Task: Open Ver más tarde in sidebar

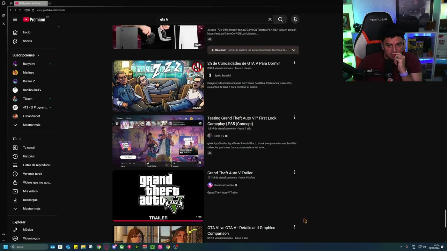Action: (33, 174)
